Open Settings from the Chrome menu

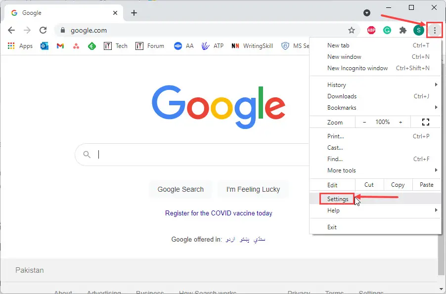coord(375,199)
